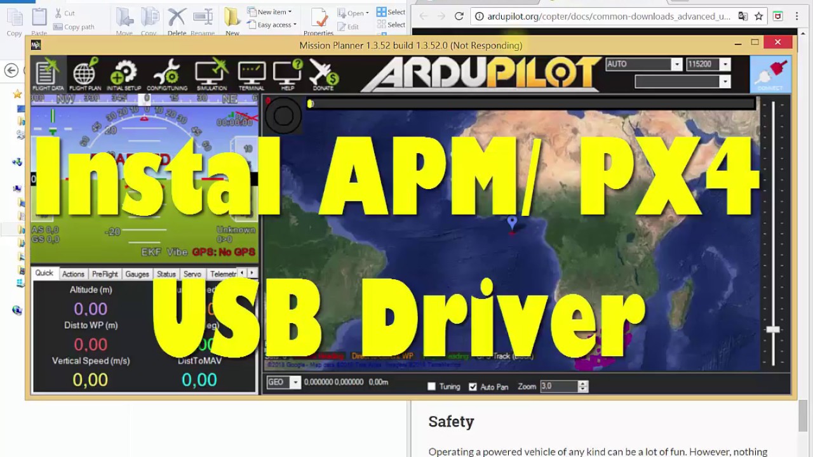This screenshot has height=457, width=813.
Task: Bookmark this page with the star icon
Action: (x=758, y=16)
